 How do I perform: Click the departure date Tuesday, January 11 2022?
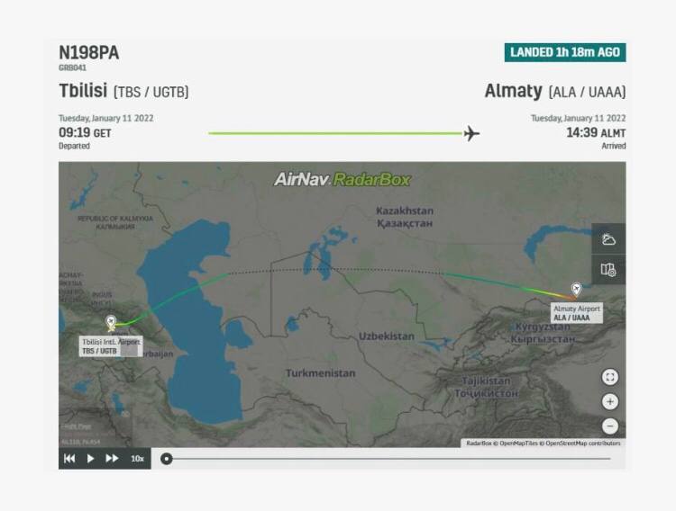(x=106, y=118)
